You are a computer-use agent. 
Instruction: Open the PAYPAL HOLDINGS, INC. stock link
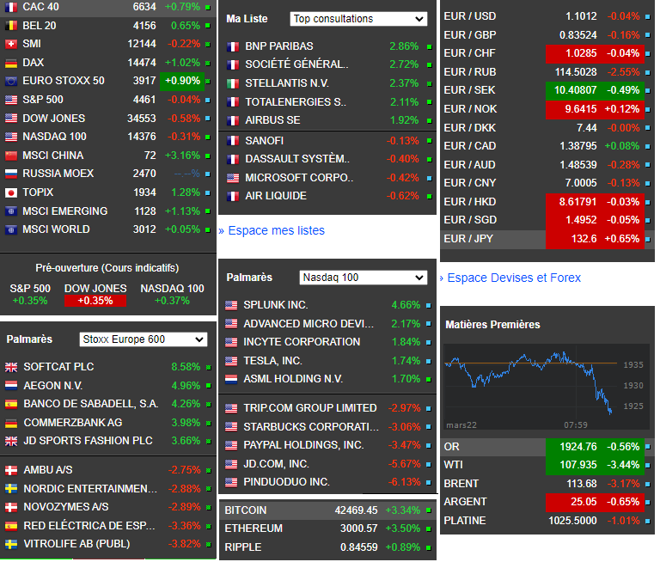[303, 445]
